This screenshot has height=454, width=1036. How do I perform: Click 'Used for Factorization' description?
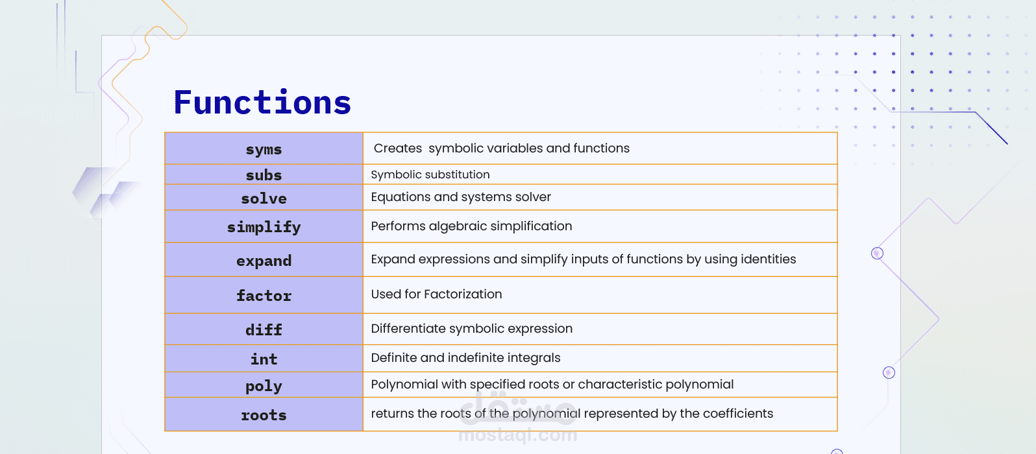coord(436,294)
